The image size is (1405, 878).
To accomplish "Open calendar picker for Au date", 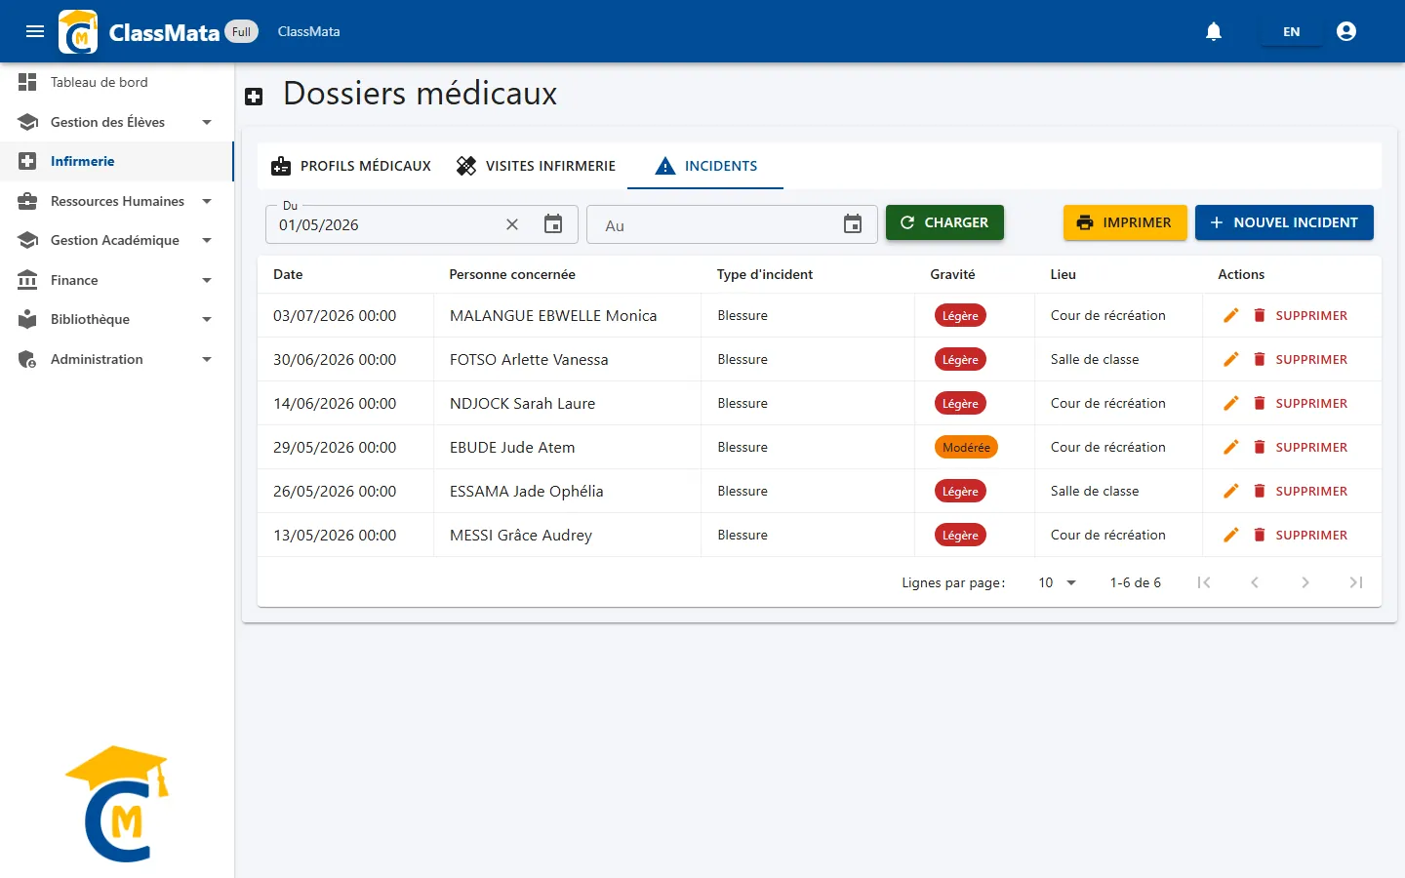I will (853, 224).
